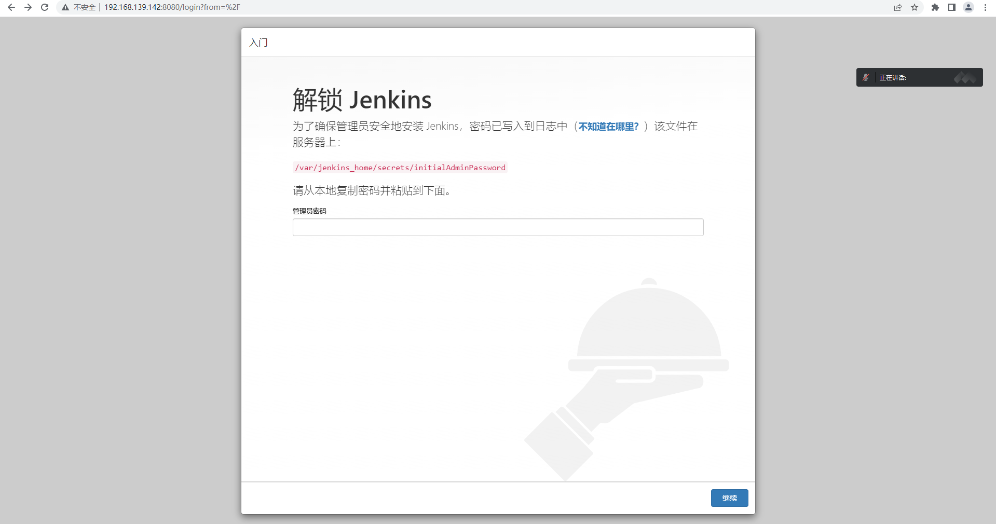Bookmark this page with the star icon
The image size is (996, 524).
915,7
